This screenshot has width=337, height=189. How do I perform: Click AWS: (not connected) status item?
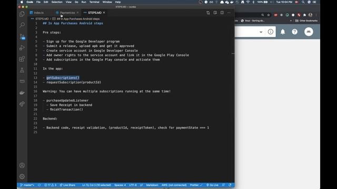click(174, 185)
